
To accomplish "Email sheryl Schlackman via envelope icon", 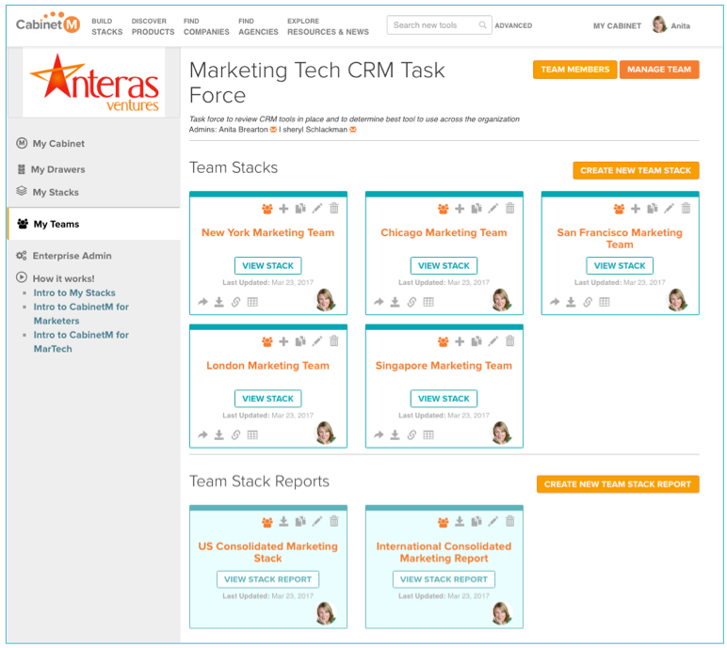I will [353, 130].
